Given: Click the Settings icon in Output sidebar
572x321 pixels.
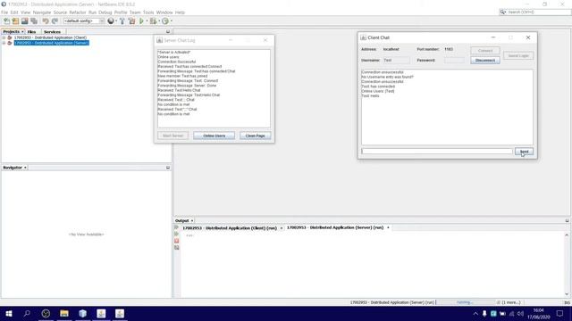Looking at the screenshot, I should tap(177, 248).
